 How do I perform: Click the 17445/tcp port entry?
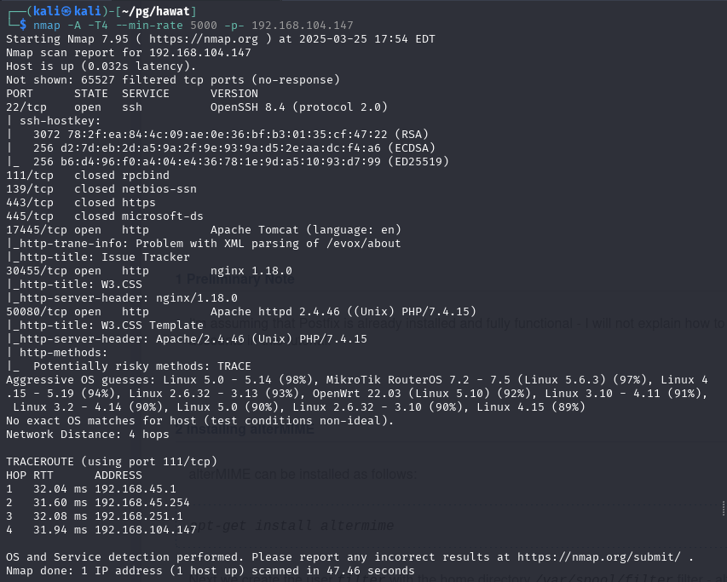click(30, 230)
